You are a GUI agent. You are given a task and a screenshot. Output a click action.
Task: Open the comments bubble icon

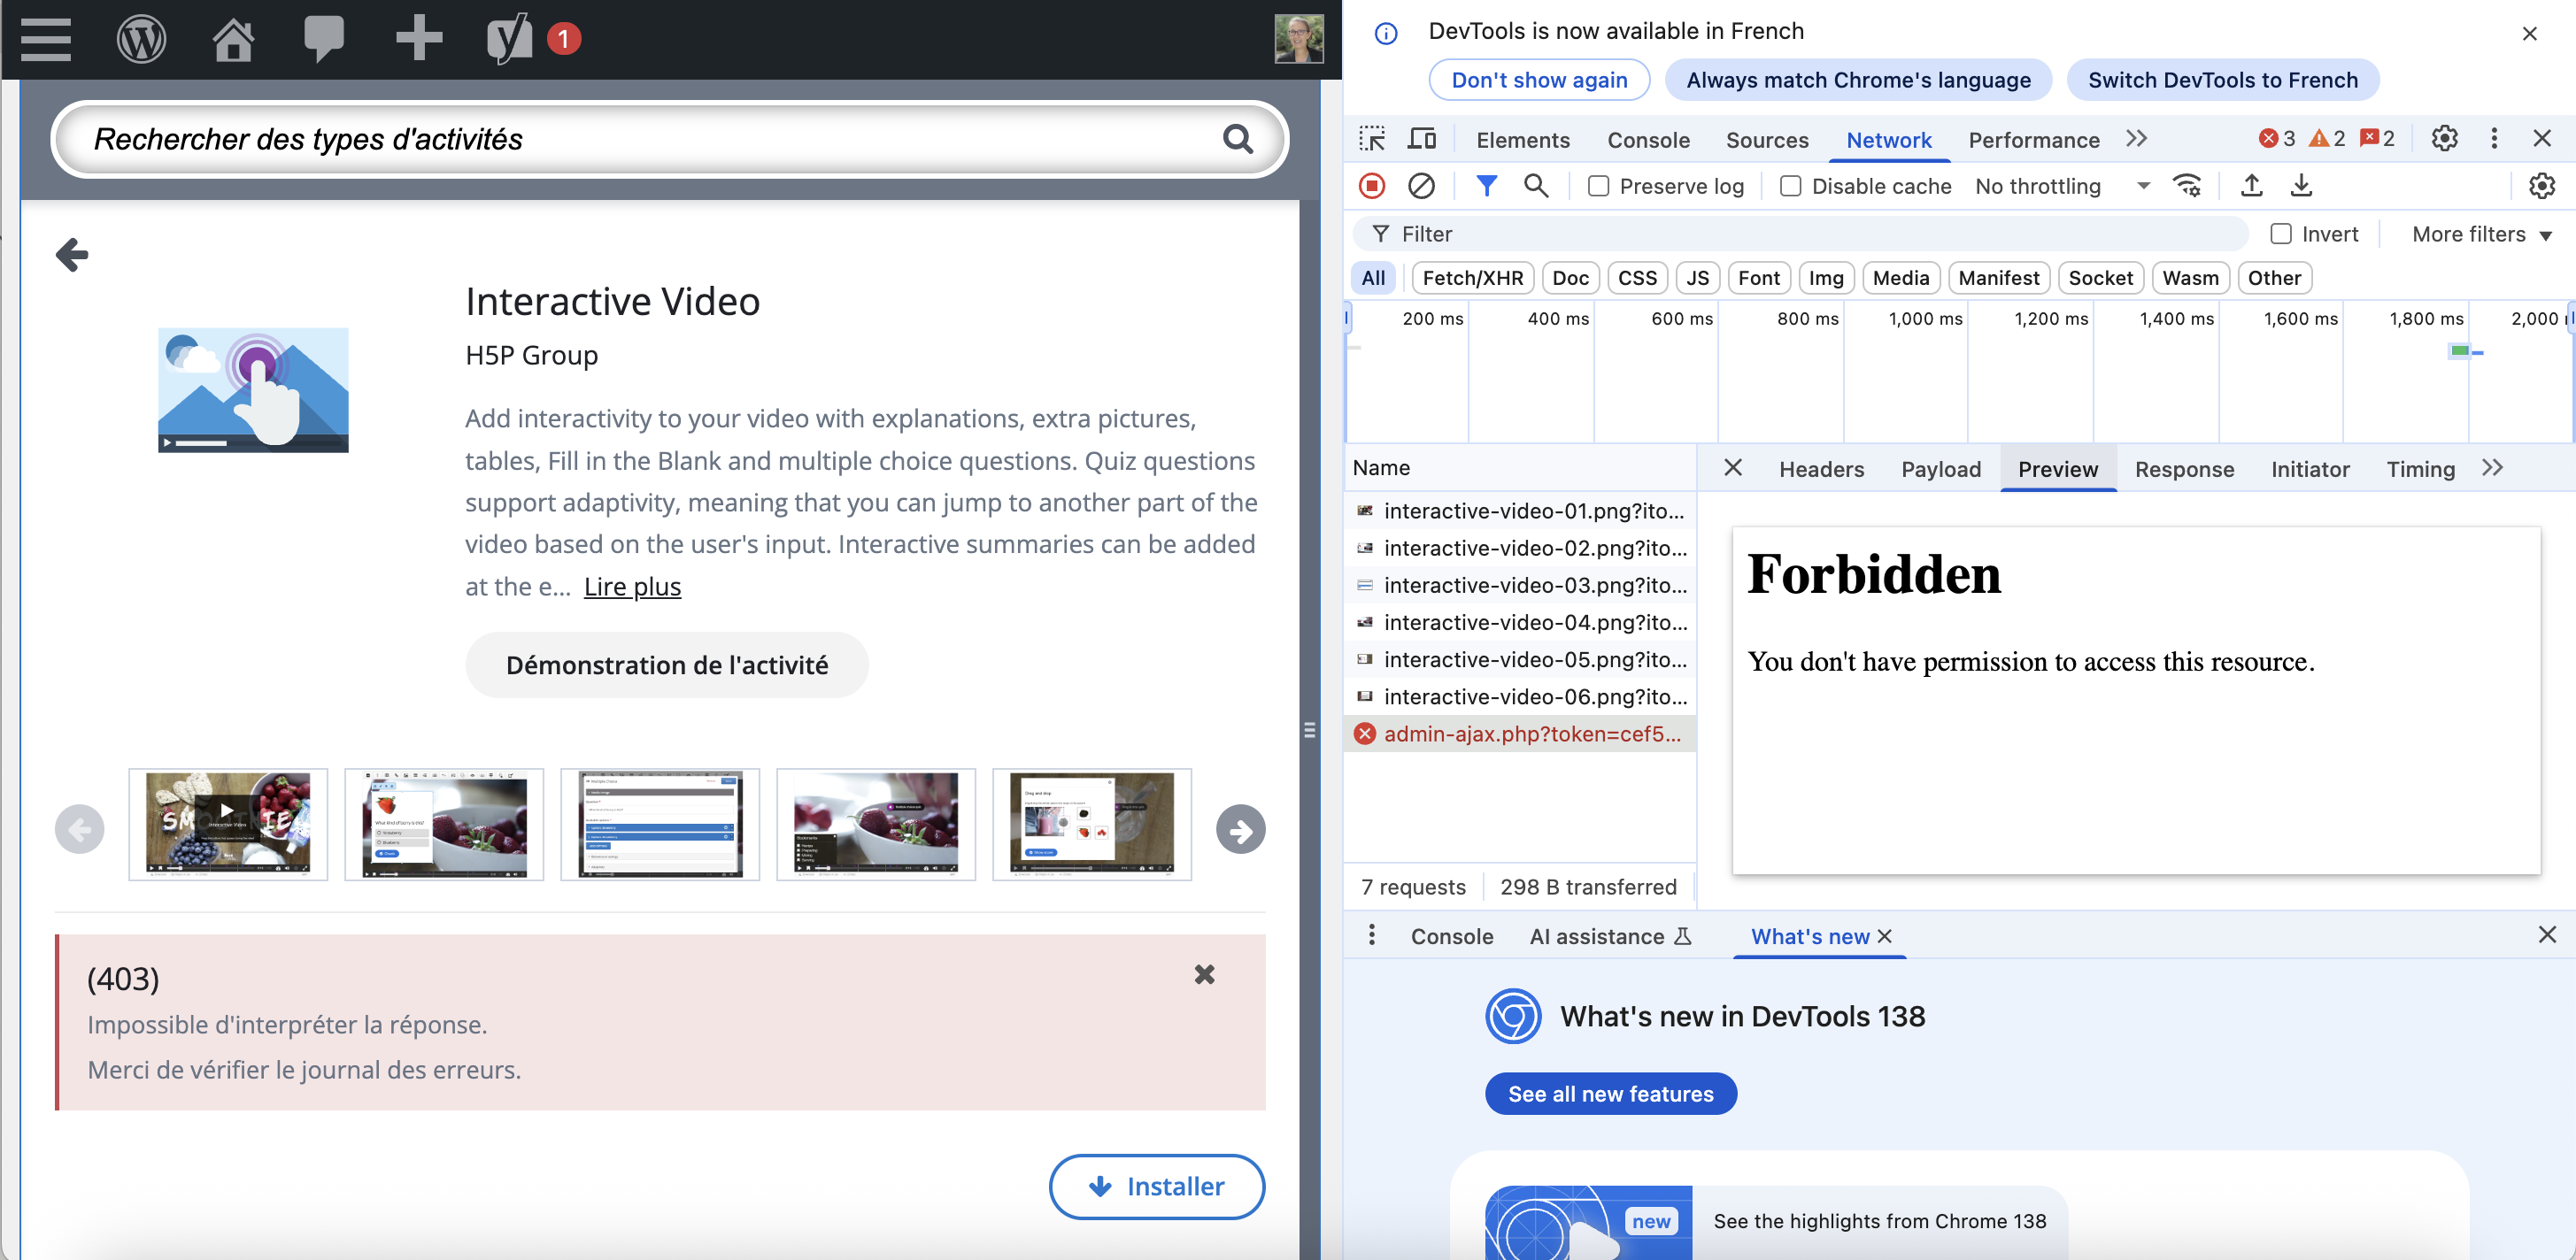click(x=324, y=40)
